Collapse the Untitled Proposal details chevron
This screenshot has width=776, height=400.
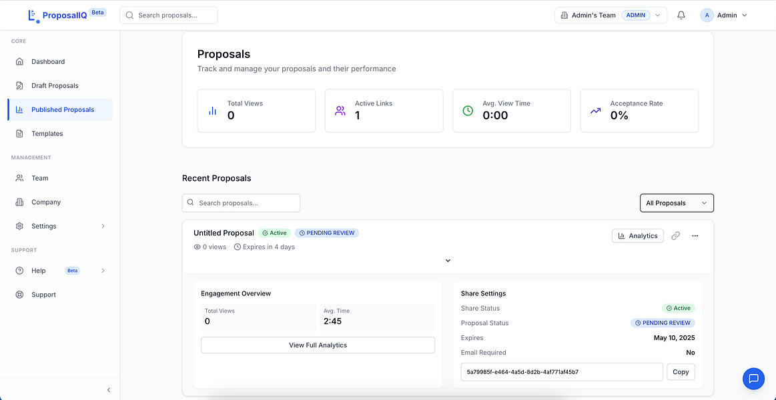448,261
